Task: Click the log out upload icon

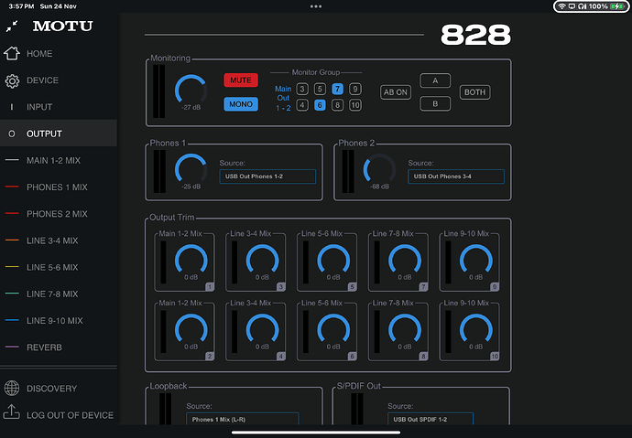Action: pyautogui.click(x=12, y=412)
